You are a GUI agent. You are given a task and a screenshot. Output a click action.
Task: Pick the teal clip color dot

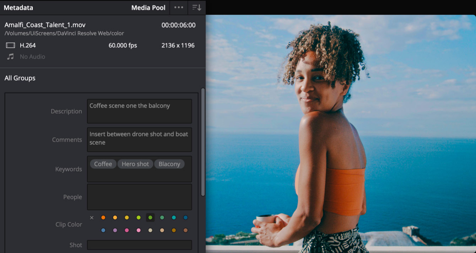click(x=174, y=217)
